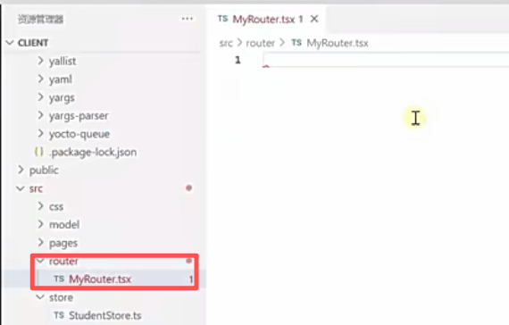The height and width of the screenshot is (325, 509).
Task: Place cursor on editor line 1
Action: 386,60
